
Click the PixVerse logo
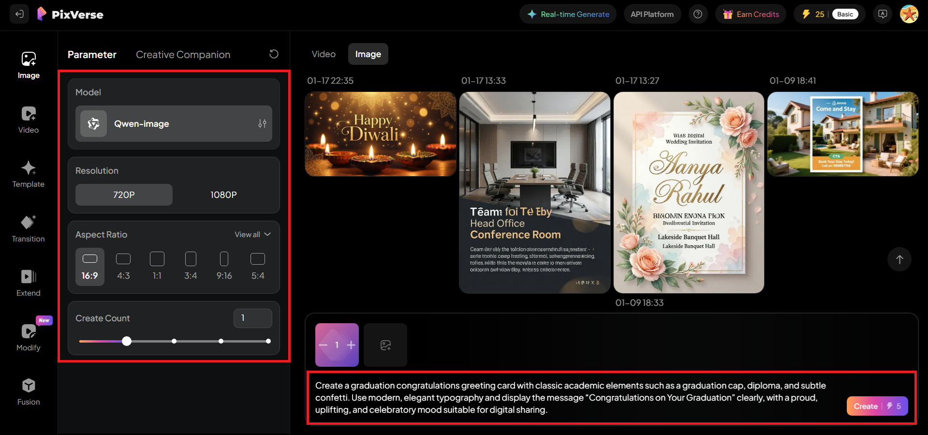[71, 14]
